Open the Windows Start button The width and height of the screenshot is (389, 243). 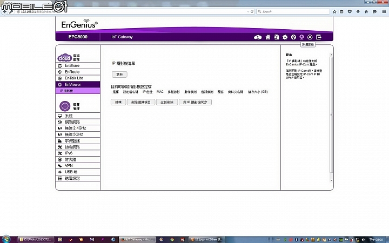click(6, 239)
